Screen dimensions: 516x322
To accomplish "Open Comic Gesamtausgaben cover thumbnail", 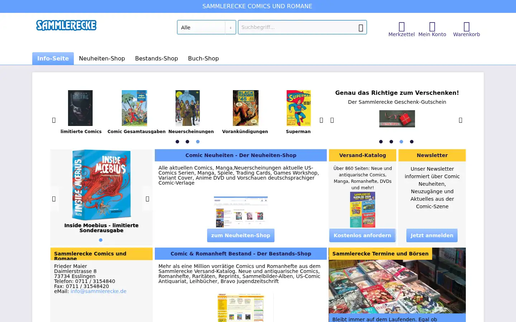I will tap(134, 108).
